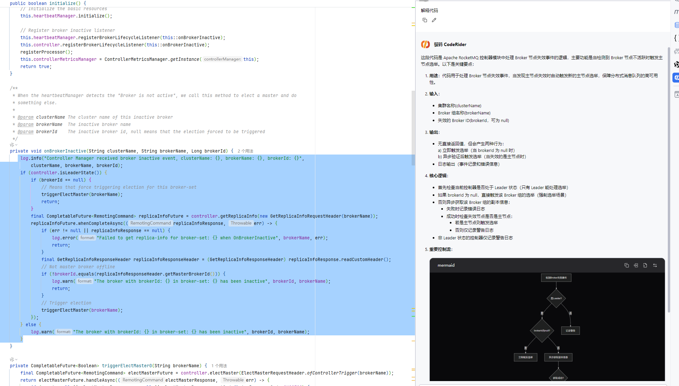Click the 'whenCompleteAsync' method call
The height and width of the screenshot is (386, 679).
(x=101, y=224)
